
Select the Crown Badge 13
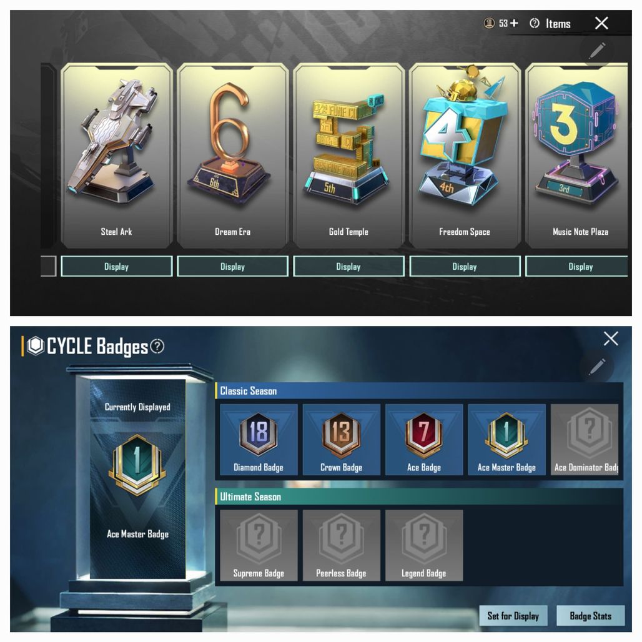pyautogui.click(x=341, y=439)
